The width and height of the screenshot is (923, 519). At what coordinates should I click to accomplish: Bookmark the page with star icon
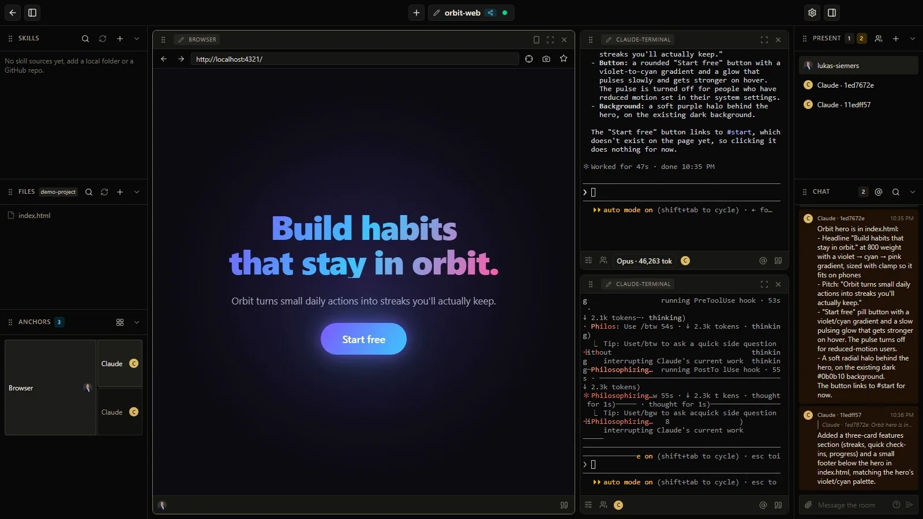click(x=564, y=59)
